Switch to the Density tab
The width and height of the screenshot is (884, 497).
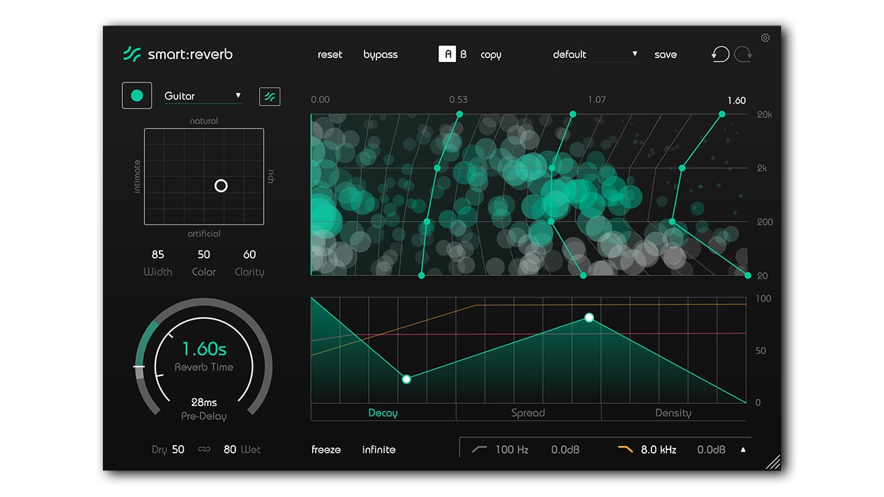(673, 413)
